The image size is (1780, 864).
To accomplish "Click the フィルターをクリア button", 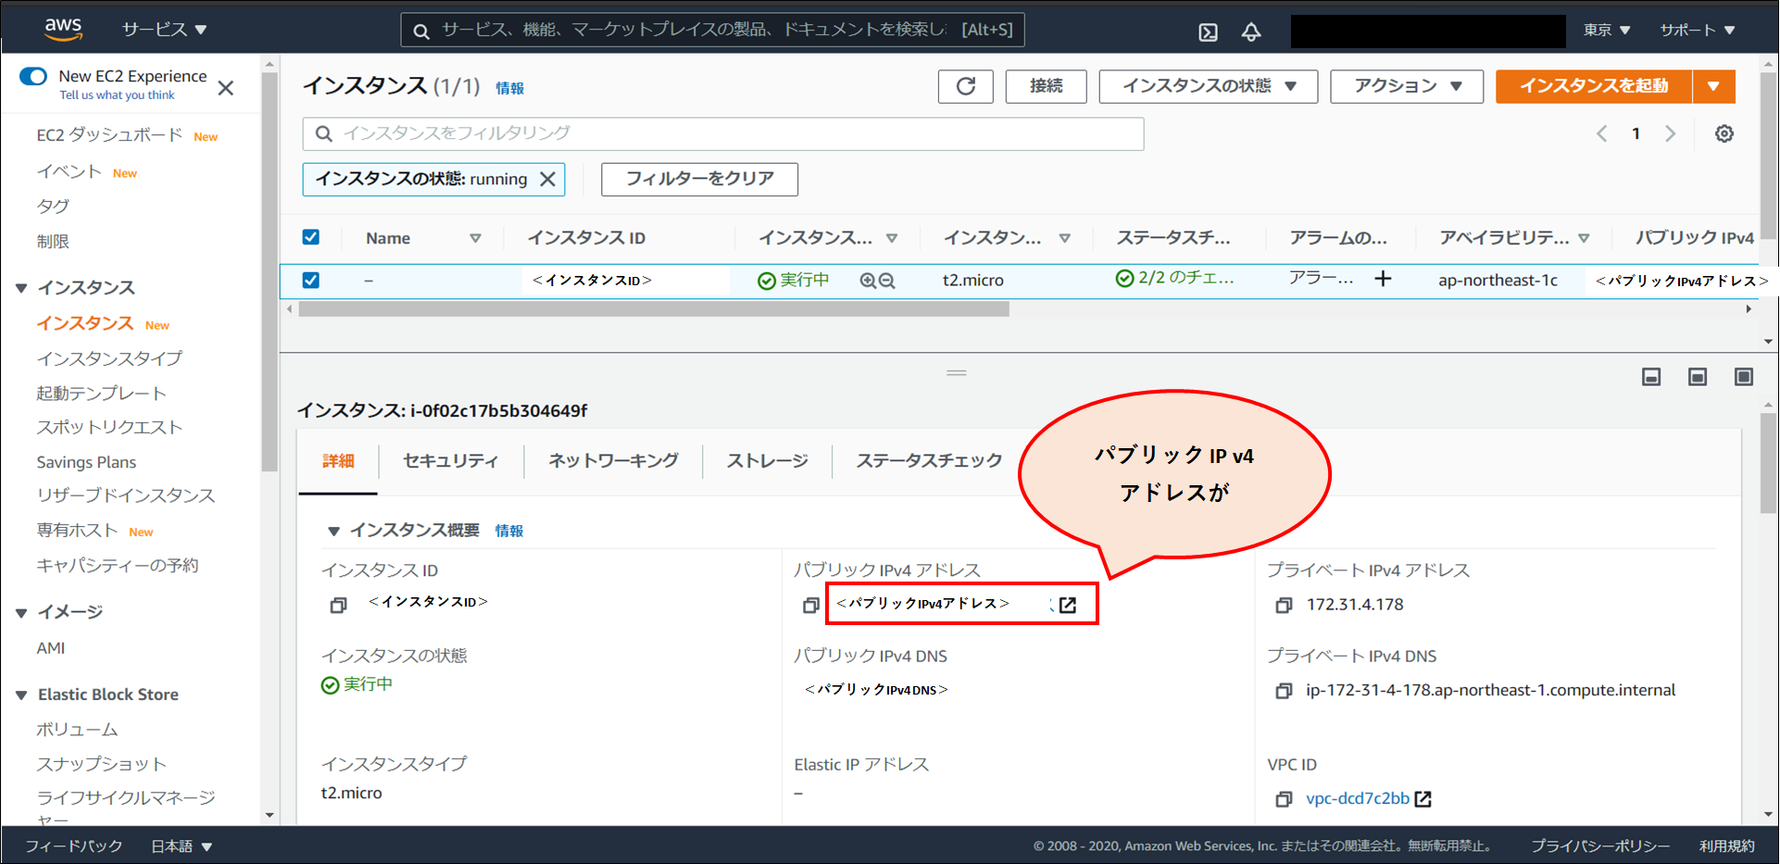I will pyautogui.click(x=699, y=179).
